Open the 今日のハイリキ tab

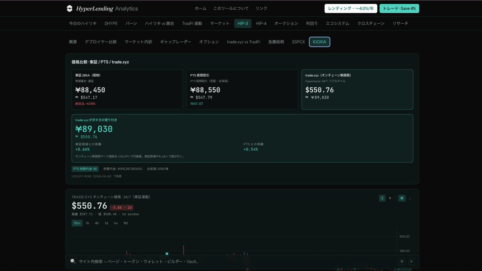(x=83, y=23)
